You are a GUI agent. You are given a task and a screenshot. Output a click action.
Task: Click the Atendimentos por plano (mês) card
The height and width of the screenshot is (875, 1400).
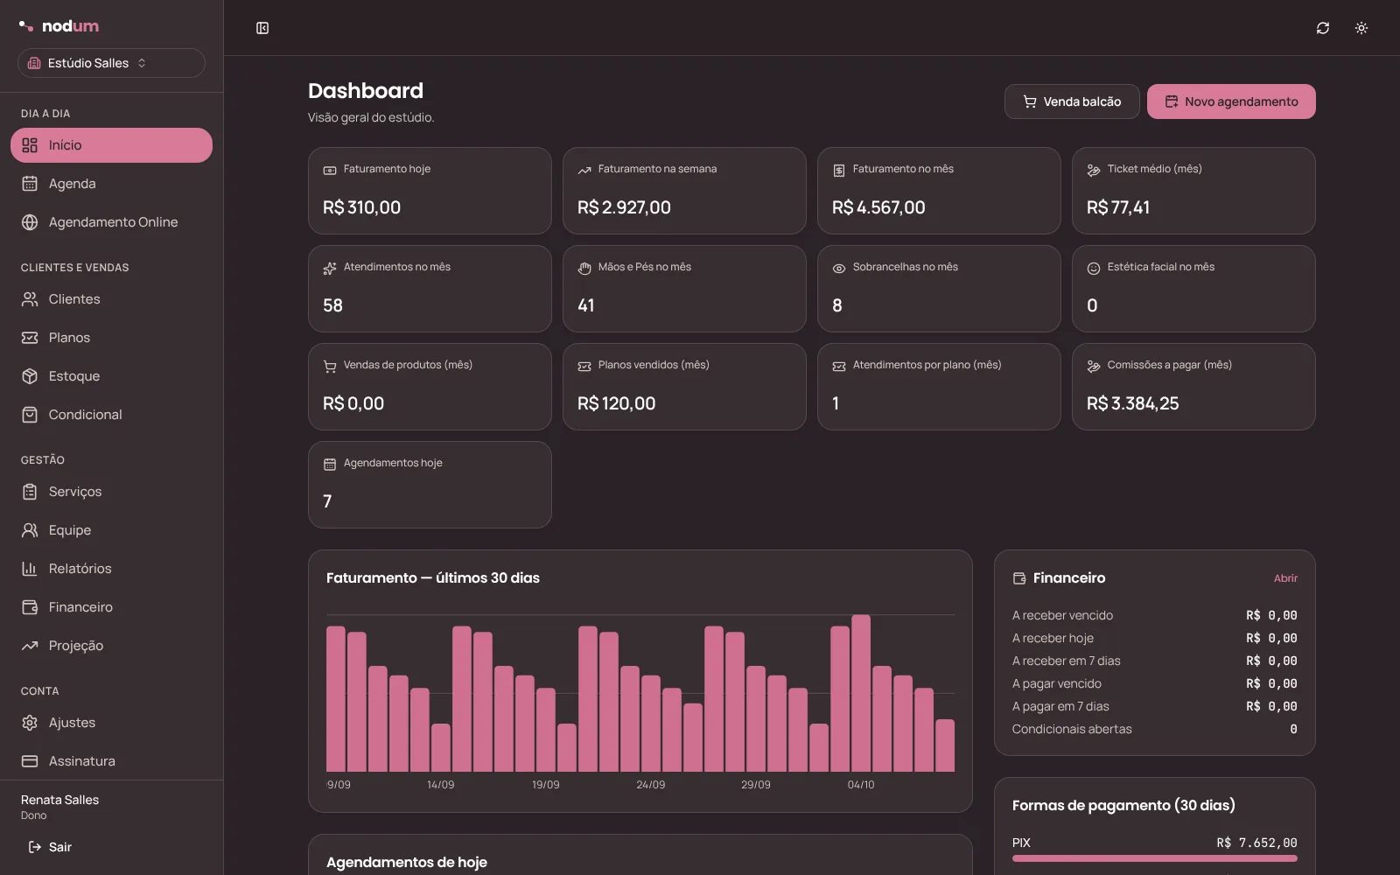point(939,387)
